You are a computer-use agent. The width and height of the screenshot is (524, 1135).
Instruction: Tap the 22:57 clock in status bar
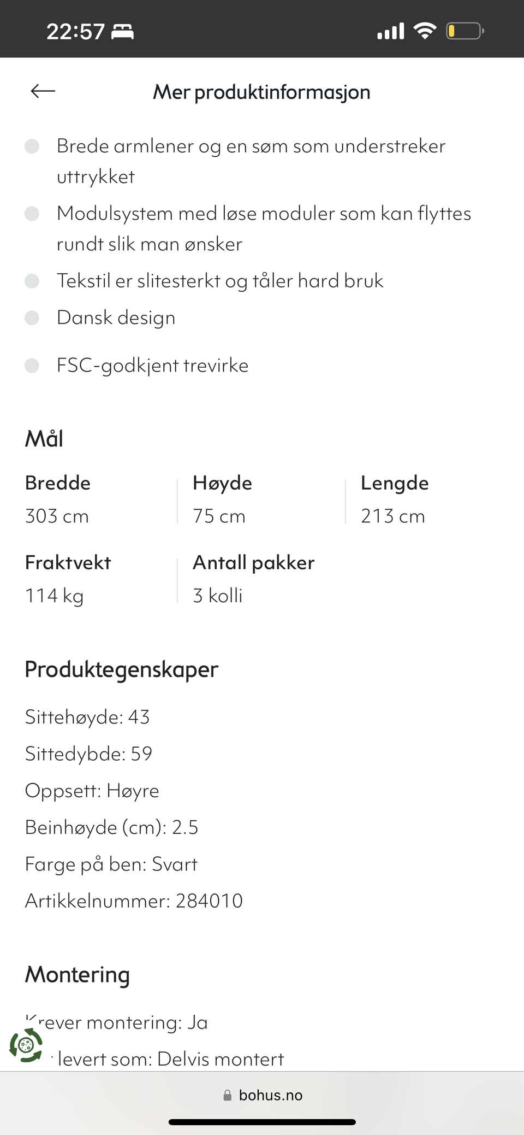pos(75,32)
